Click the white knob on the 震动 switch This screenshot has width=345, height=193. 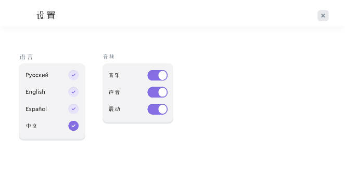(162, 109)
